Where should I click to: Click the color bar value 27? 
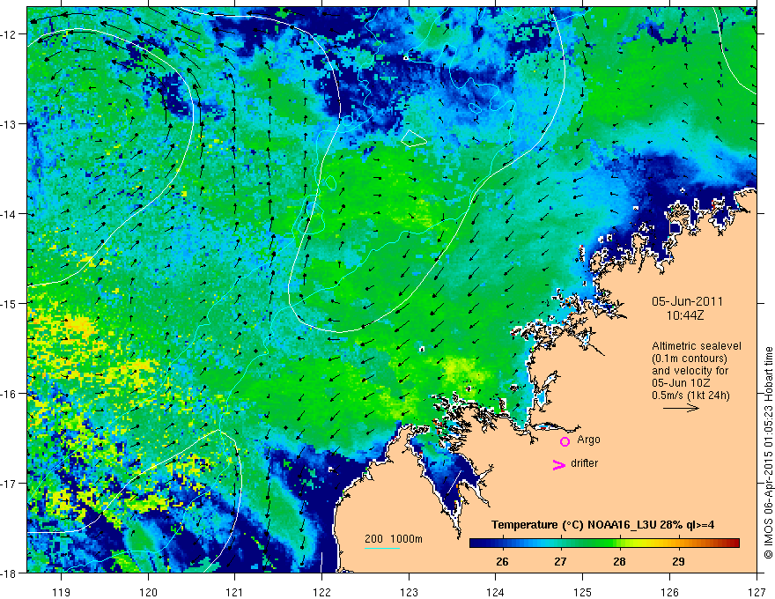pos(560,562)
